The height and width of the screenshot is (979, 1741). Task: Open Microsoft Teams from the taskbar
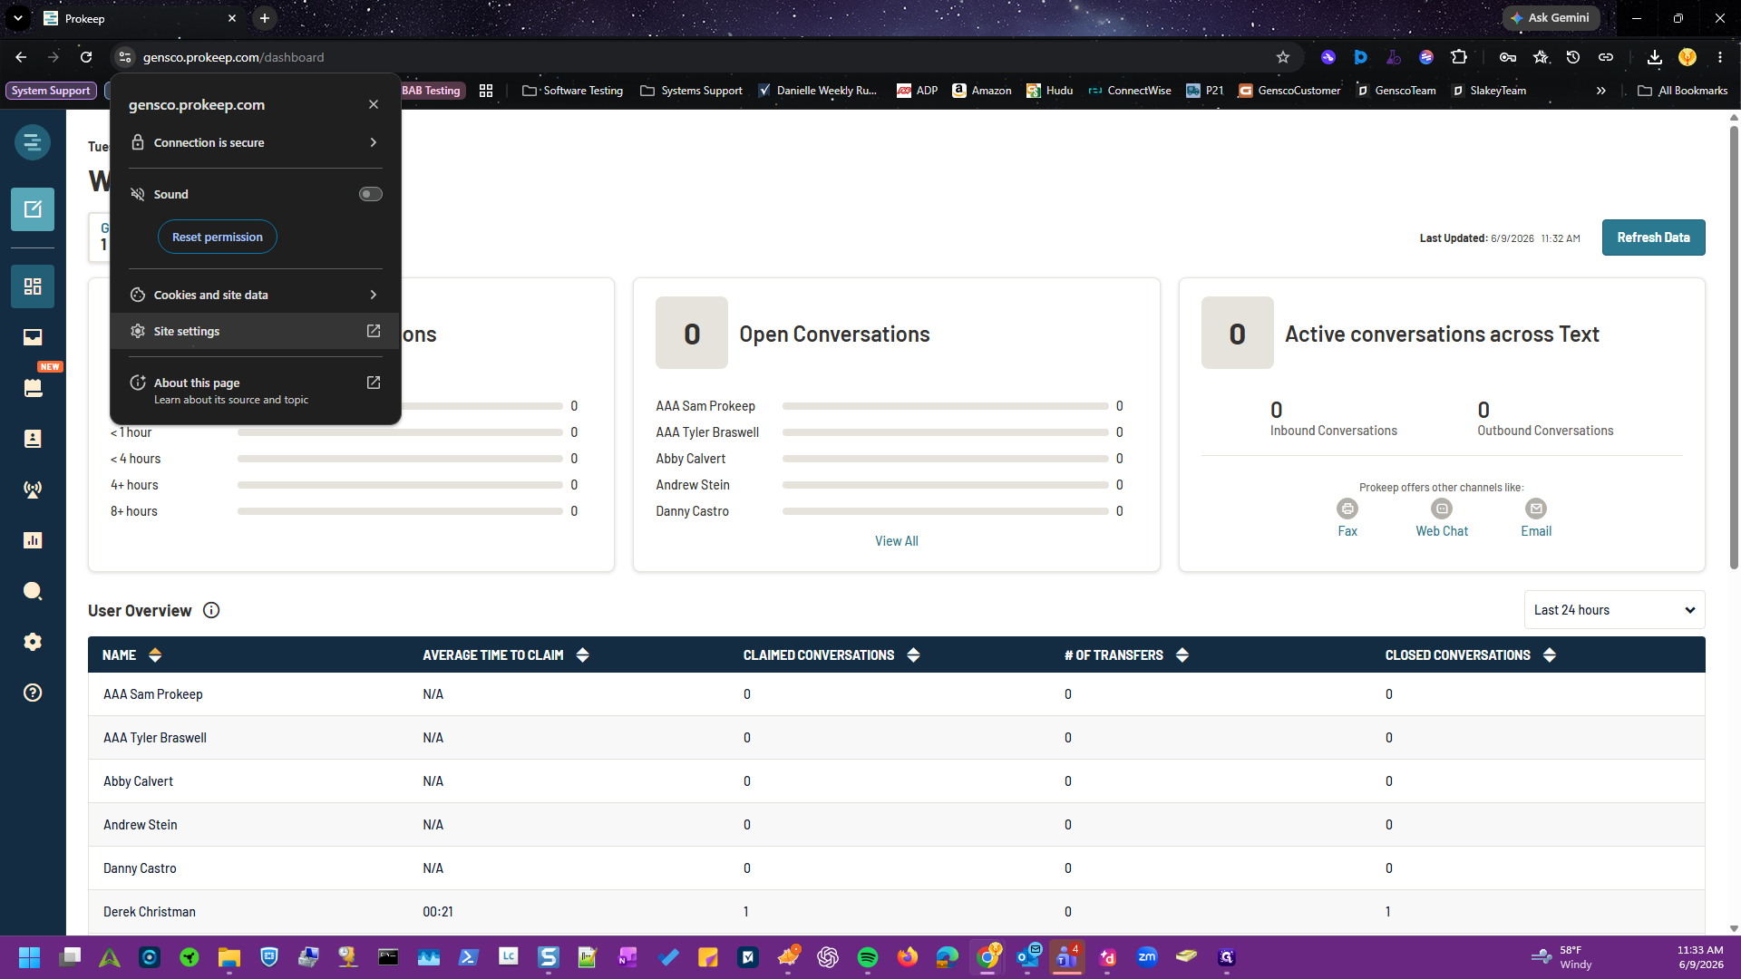(1067, 957)
